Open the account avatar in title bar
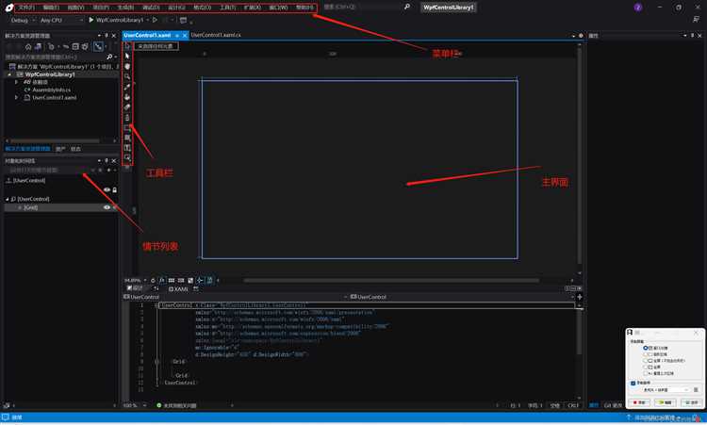Image resolution: width=707 pixels, height=425 pixels. click(638, 8)
